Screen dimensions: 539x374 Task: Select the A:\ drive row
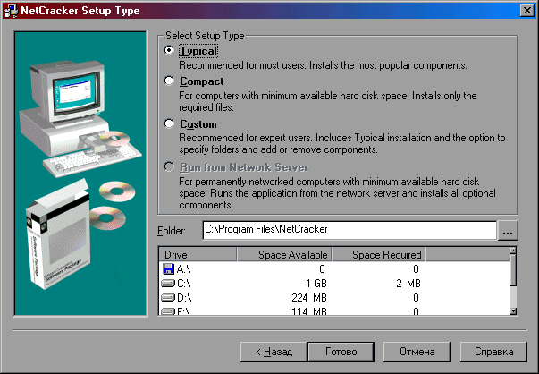click(334, 268)
